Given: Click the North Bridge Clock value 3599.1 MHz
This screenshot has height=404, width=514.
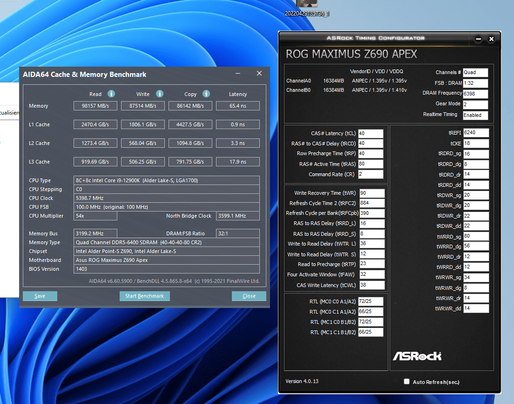Looking at the screenshot, I should [238, 216].
